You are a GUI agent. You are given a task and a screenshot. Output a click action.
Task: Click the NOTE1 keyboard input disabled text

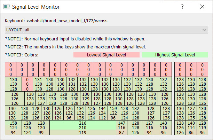click(x=75, y=39)
